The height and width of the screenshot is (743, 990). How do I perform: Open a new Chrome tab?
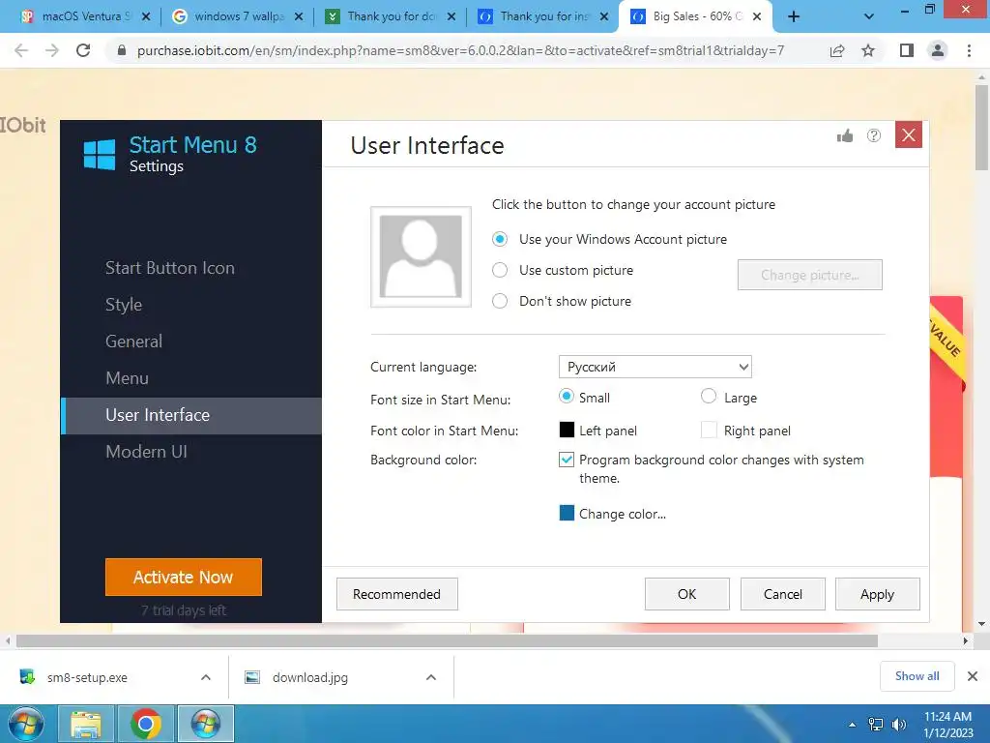tap(794, 16)
